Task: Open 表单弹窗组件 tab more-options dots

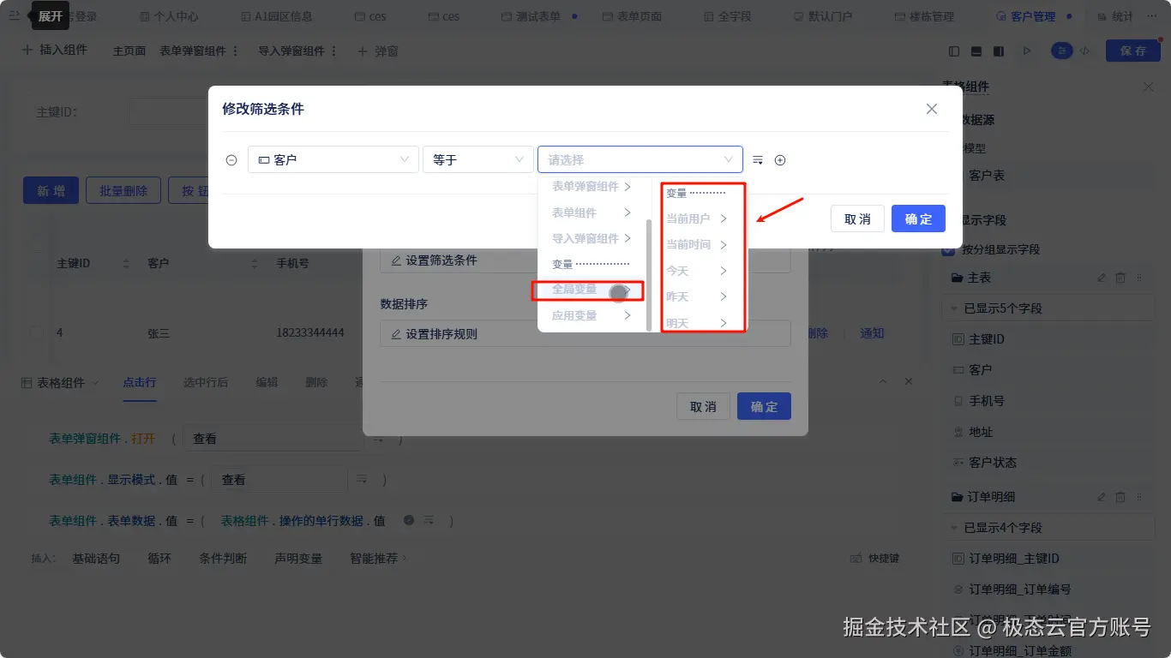Action: [x=236, y=51]
